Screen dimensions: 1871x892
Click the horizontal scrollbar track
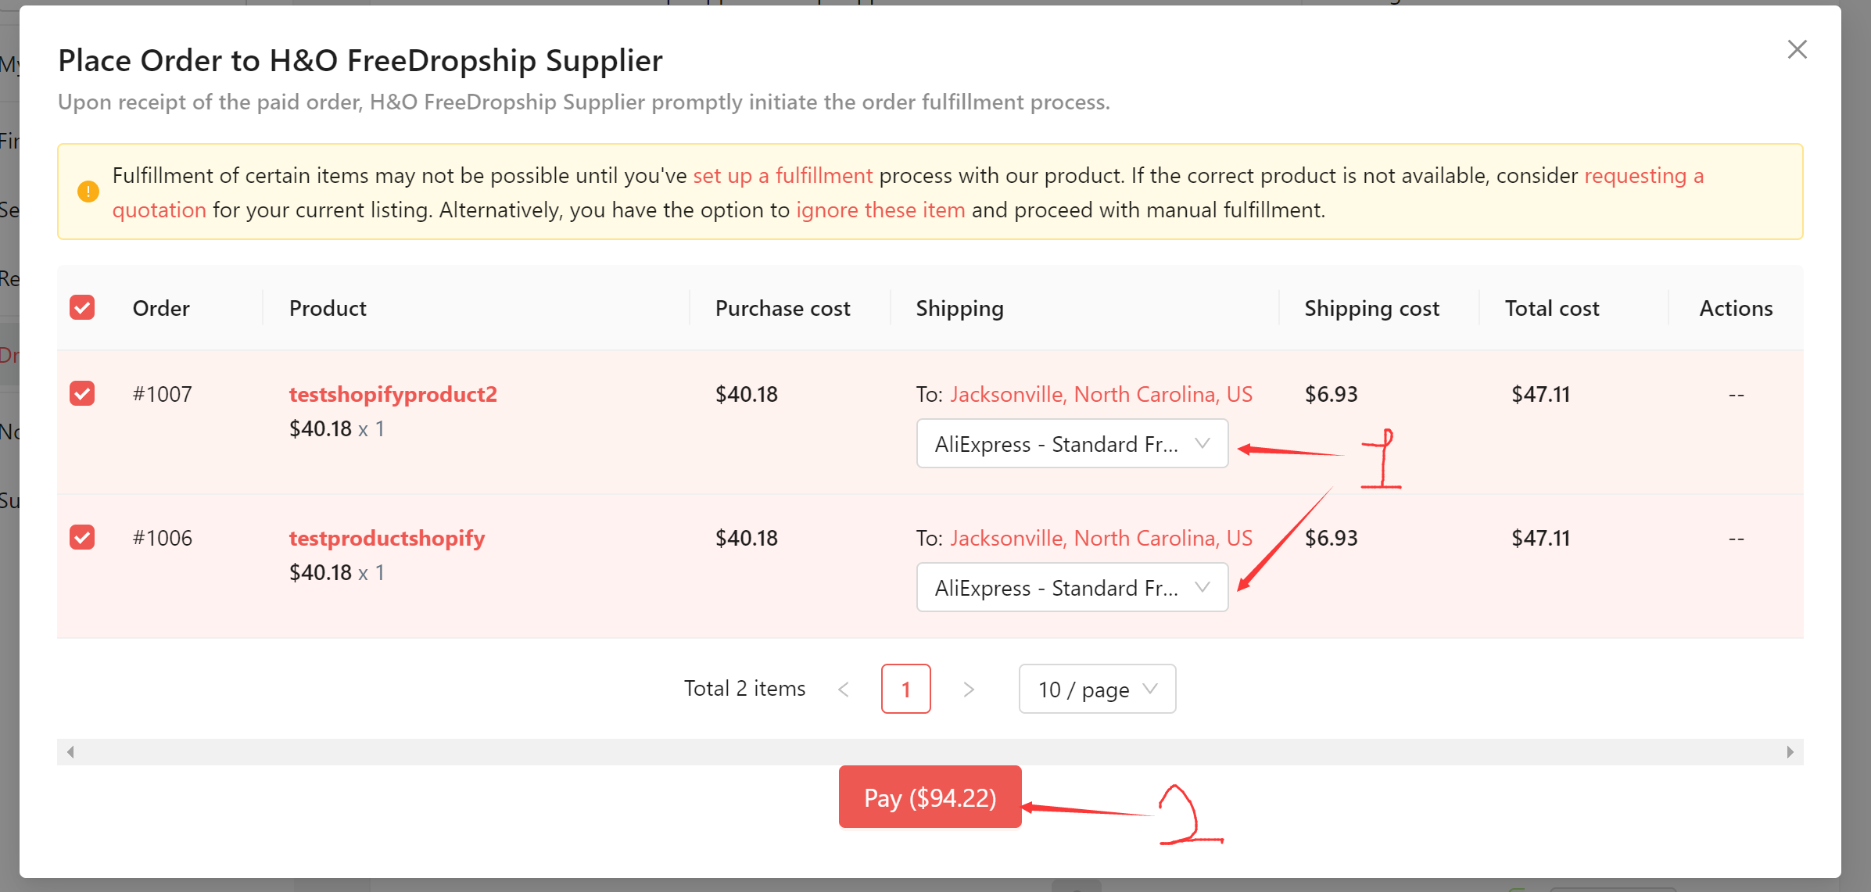(930, 752)
